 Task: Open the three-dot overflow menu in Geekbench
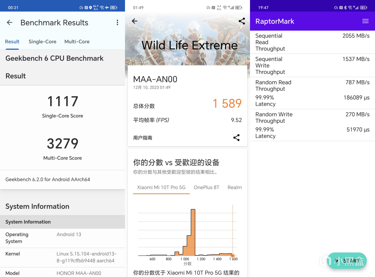[x=117, y=23]
